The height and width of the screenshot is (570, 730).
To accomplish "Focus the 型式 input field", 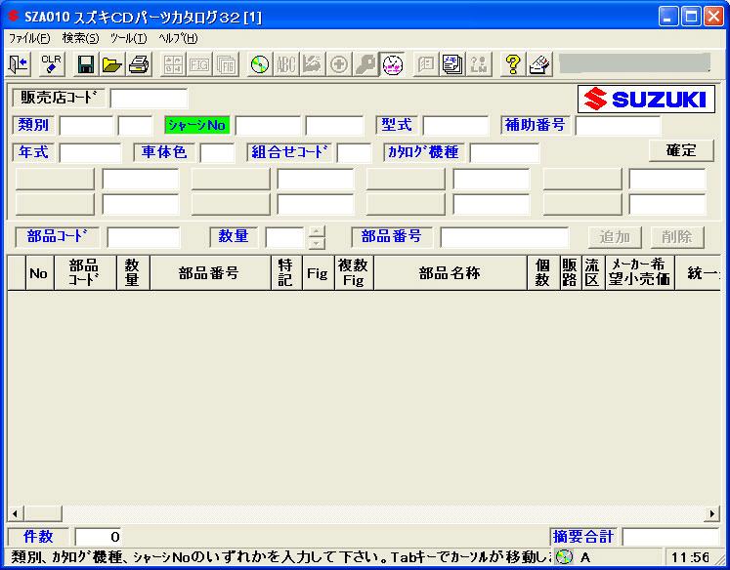I will click(455, 126).
